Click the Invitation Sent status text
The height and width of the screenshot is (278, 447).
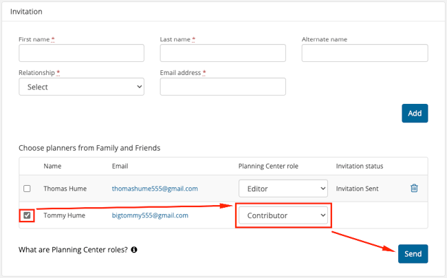(357, 189)
